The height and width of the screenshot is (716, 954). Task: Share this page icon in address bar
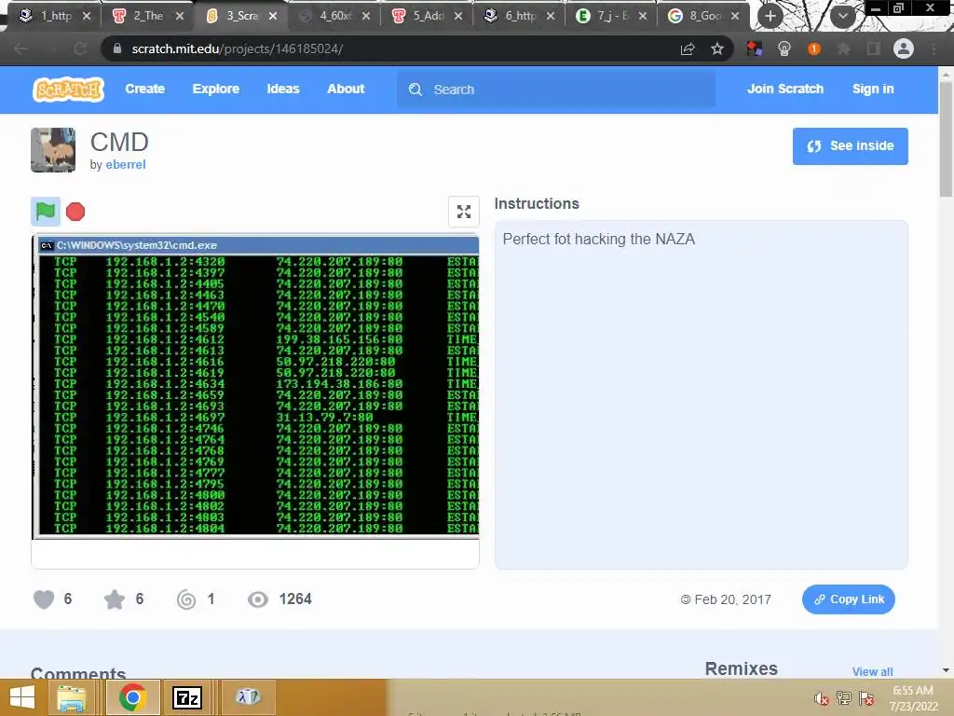[x=688, y=48]
